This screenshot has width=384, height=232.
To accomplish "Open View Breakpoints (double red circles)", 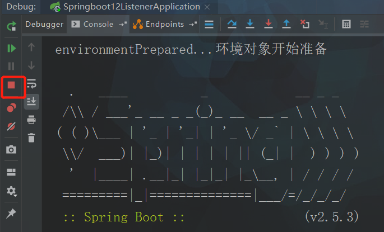I will click(11, 107).
